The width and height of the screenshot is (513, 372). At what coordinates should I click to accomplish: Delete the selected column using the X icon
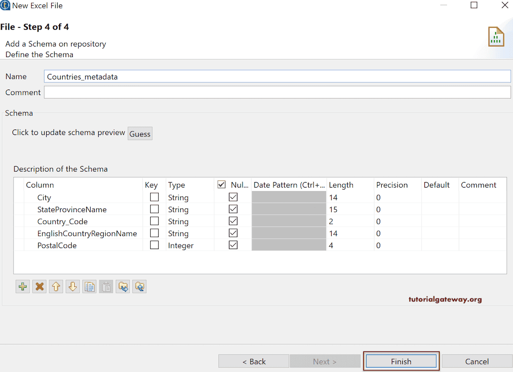(39, 286)
